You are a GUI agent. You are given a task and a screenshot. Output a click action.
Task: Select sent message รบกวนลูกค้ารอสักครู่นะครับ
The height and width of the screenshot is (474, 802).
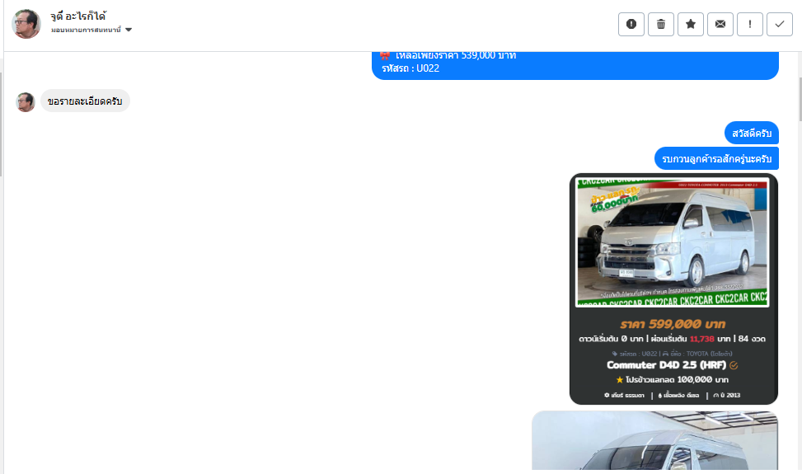[716, 158]
